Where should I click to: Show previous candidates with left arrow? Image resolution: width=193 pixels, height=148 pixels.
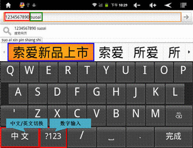[4, 52]
